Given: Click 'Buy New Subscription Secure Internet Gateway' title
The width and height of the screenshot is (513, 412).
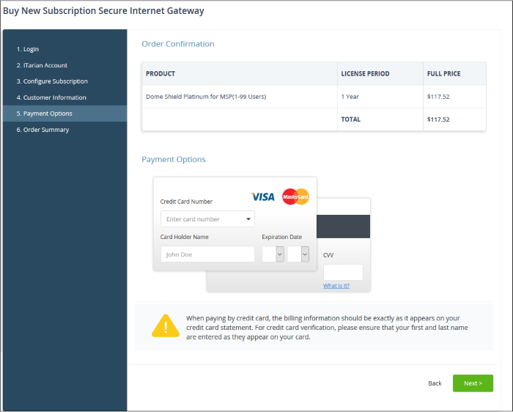Looking at the screenshot, I should [103, 11].
